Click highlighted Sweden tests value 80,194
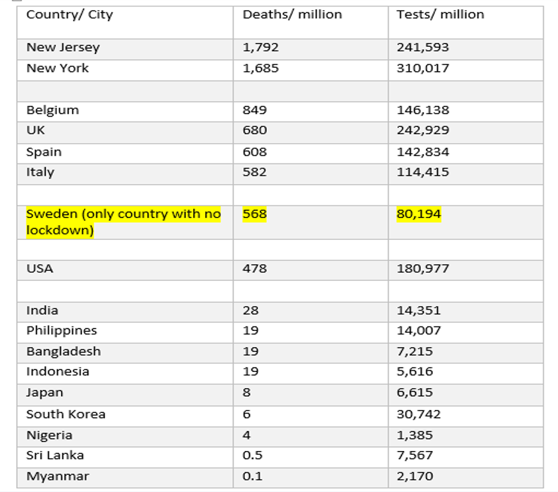 [x=419, y=214]
